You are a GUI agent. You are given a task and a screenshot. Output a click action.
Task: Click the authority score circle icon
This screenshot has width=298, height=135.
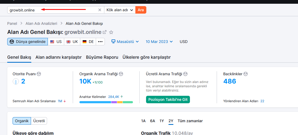(16, 82)
